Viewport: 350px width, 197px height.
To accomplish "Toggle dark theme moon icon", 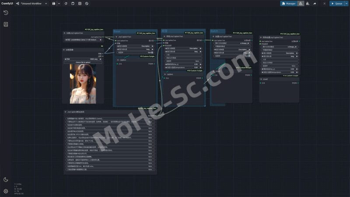I will (6, 179).
